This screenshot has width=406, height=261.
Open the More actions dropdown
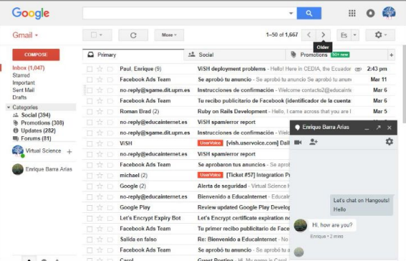click(169, 35)
